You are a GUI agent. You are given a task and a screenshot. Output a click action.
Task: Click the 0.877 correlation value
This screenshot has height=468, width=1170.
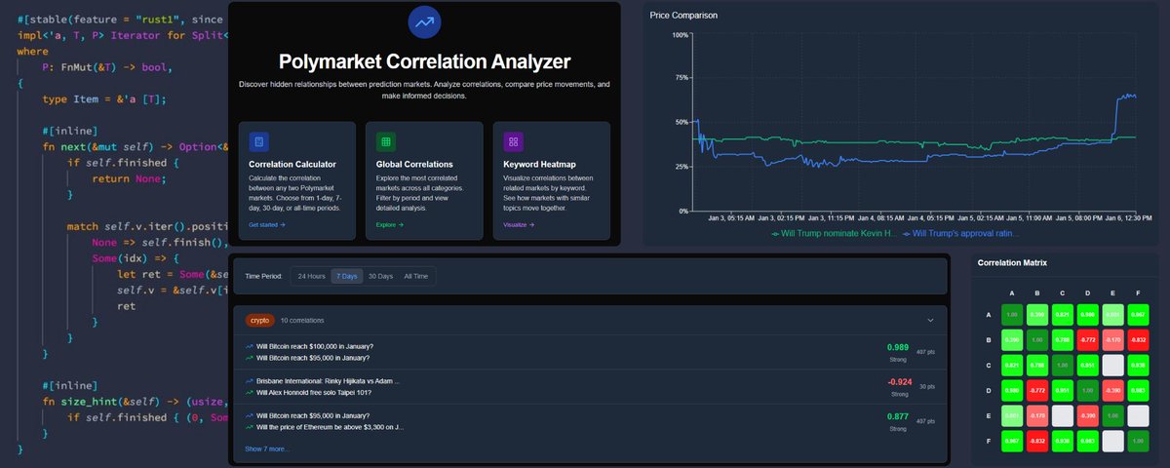(897, 417)
